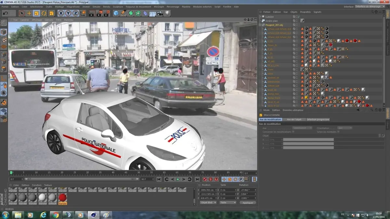Select the Live Selection arrow tool

pyautogui.click(x=22, y=13)
